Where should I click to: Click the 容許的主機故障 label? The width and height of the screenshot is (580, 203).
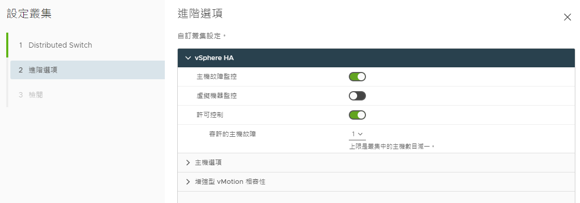pyautogui.click(x=232, y=134)
